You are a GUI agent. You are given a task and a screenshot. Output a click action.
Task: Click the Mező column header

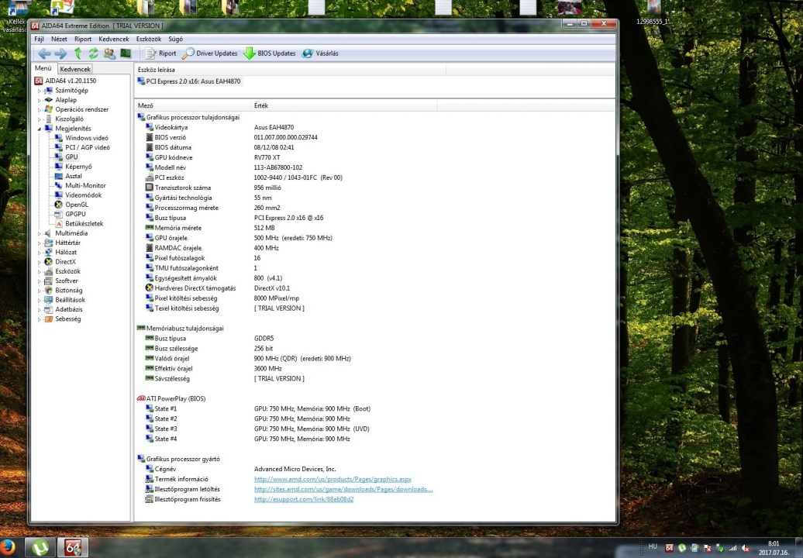[x=192, y=105]
